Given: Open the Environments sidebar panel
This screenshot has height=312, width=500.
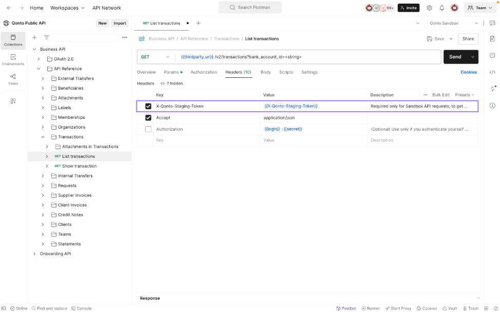Looking at the screenshot, I should point(13,60).
